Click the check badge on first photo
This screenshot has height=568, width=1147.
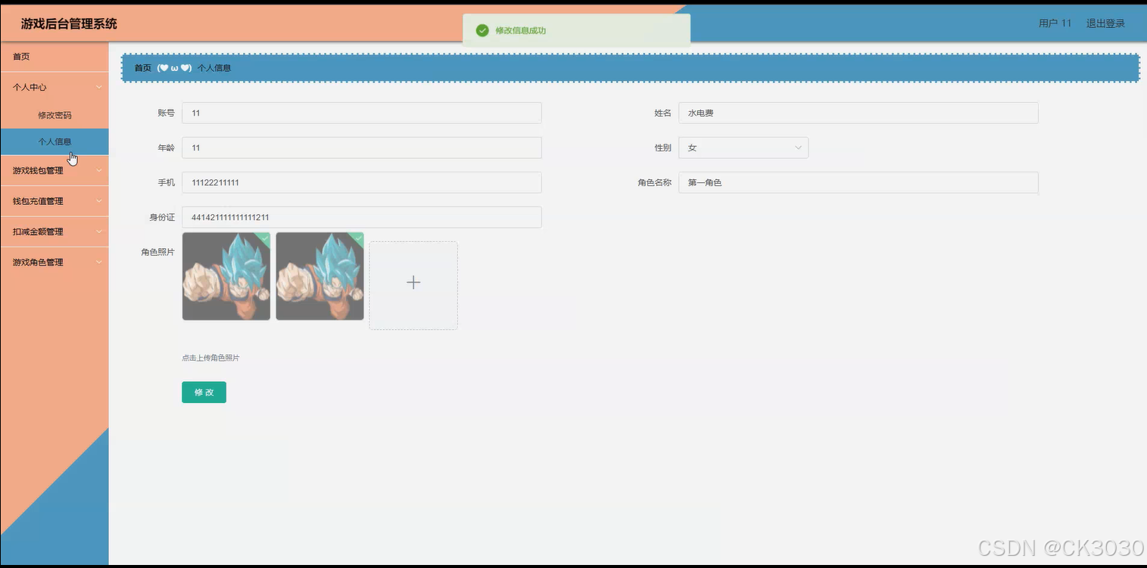263,237
